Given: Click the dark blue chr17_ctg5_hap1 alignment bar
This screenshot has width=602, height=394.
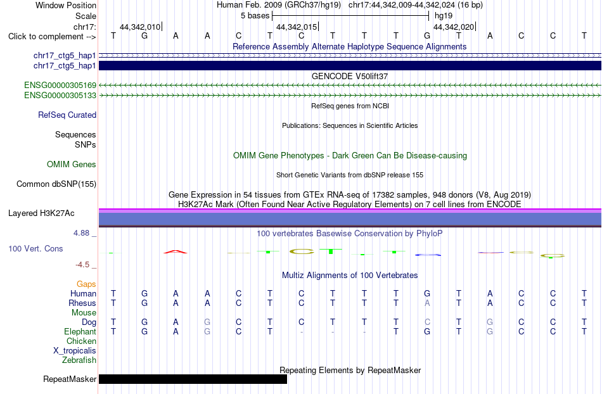Looking at the screenshot, I should pyautogui.click(x=350, y=66).
